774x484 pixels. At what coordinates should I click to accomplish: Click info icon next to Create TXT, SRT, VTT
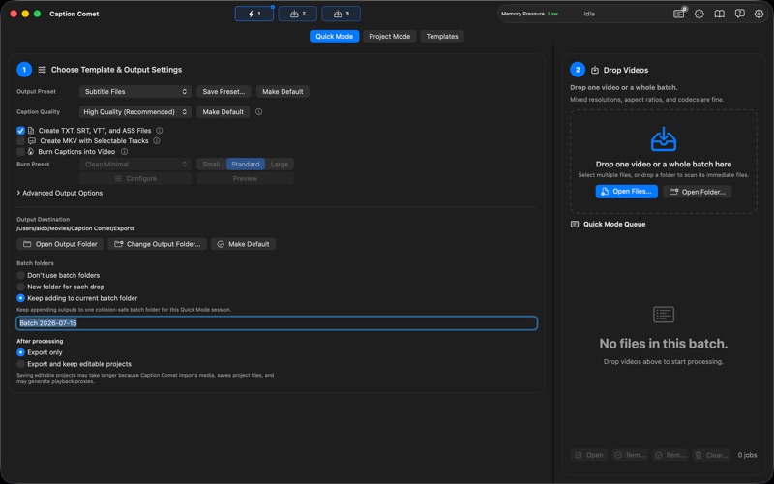[160, 131]
